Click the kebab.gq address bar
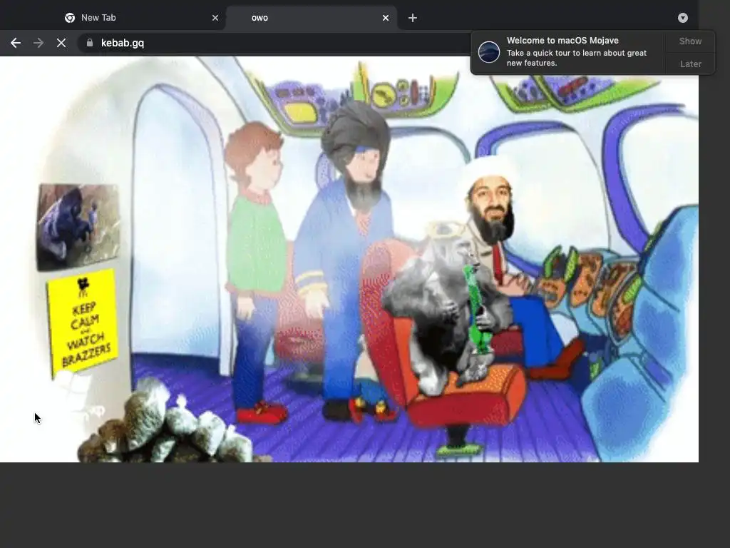This screenshot has width=730, height=548. pos(274,43)
